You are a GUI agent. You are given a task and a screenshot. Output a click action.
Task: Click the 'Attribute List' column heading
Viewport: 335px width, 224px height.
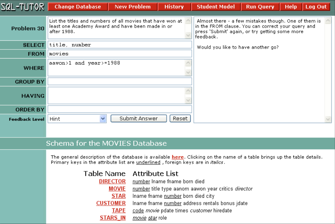pyautogui.click(x=156, y=174)
